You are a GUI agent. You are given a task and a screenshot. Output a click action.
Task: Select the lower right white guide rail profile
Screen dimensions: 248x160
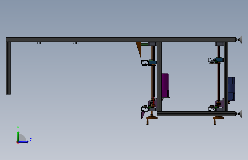pyautogui.click(x=211, y=109)
